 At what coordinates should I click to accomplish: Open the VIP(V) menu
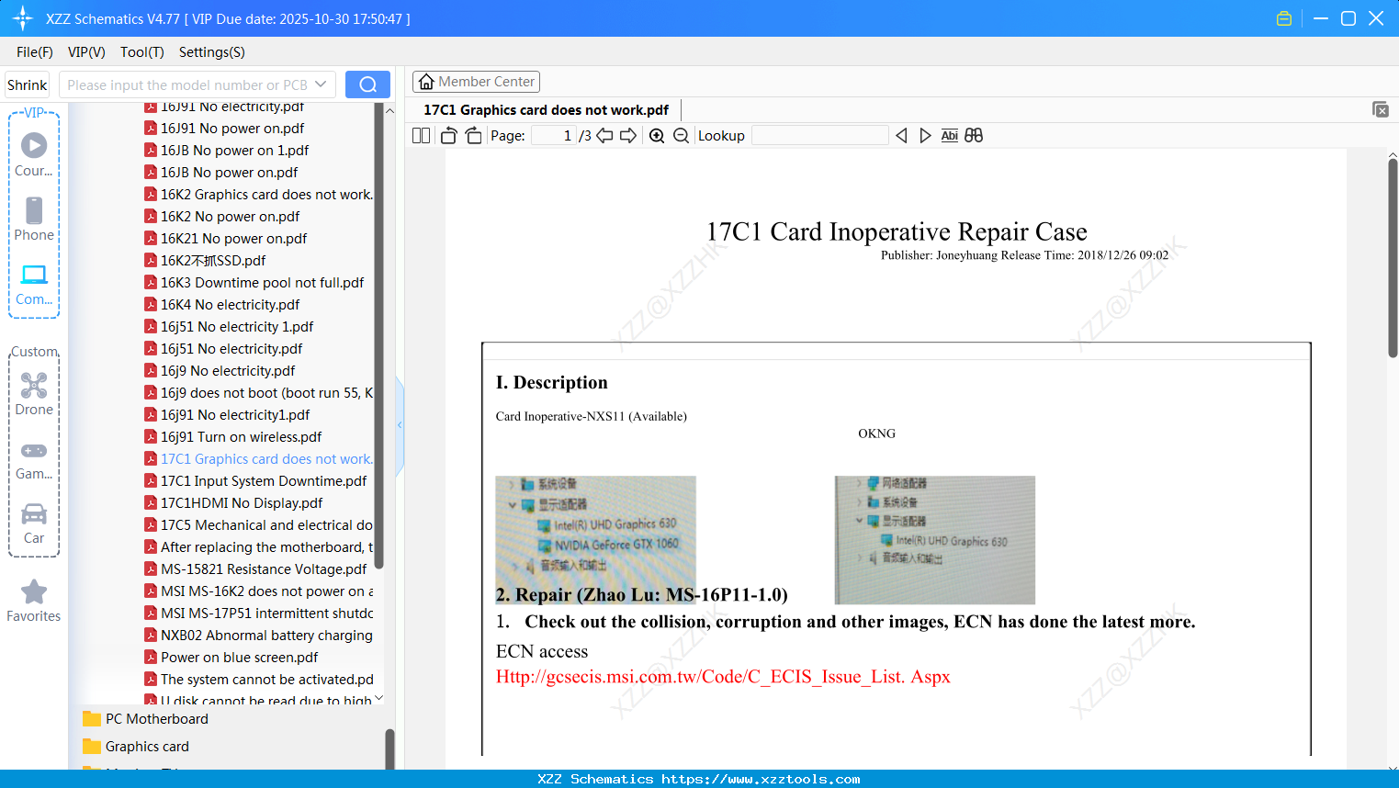click(86, 52)
